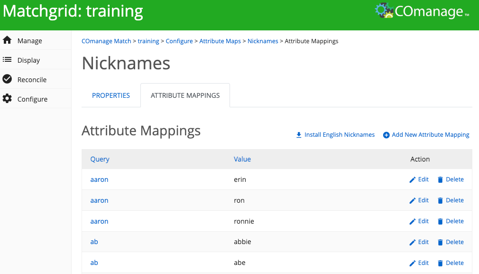Open Add New Attribute Mapping
Screen dimensions: 479x274
tap(430, 134)
